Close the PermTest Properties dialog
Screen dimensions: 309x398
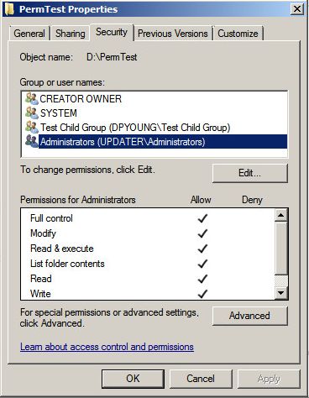click(297, 9)
